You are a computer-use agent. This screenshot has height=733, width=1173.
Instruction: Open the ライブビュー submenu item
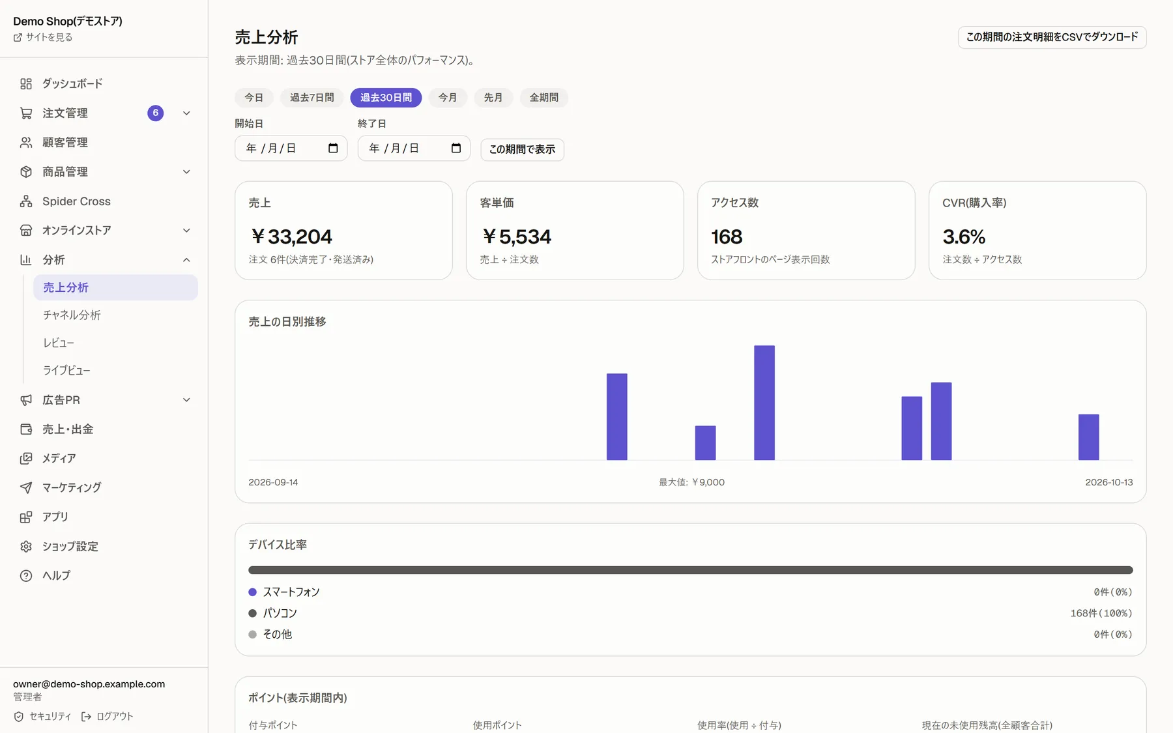tap(115, 371)
